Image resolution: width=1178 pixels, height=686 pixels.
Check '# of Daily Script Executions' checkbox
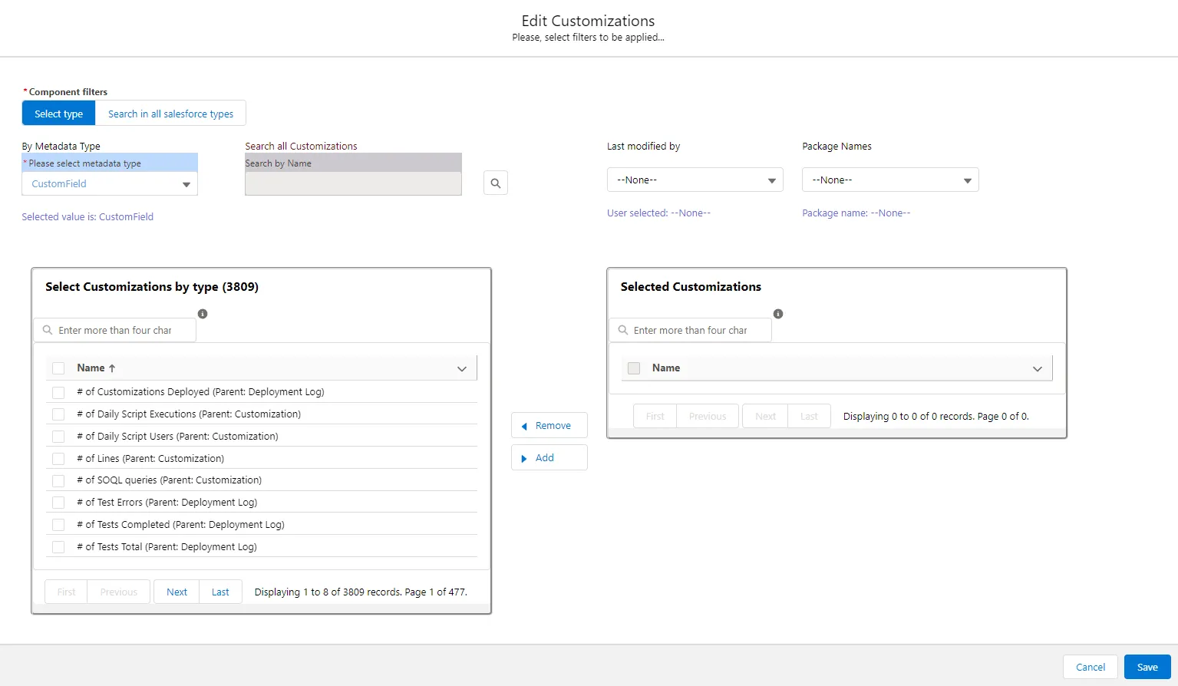click(58, 414)
